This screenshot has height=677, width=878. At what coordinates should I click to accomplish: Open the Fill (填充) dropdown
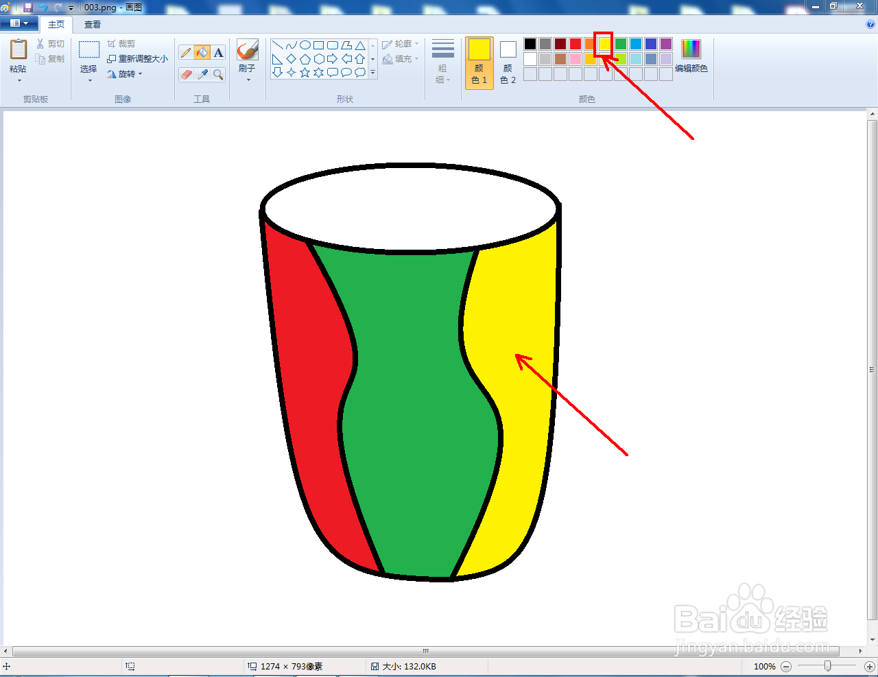pos(401,59)
